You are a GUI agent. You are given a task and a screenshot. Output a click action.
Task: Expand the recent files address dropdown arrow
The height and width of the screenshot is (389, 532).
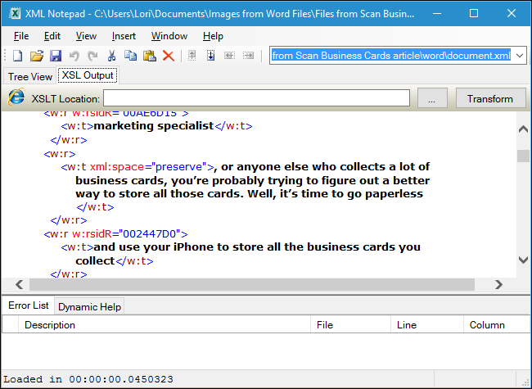[520, 56]
